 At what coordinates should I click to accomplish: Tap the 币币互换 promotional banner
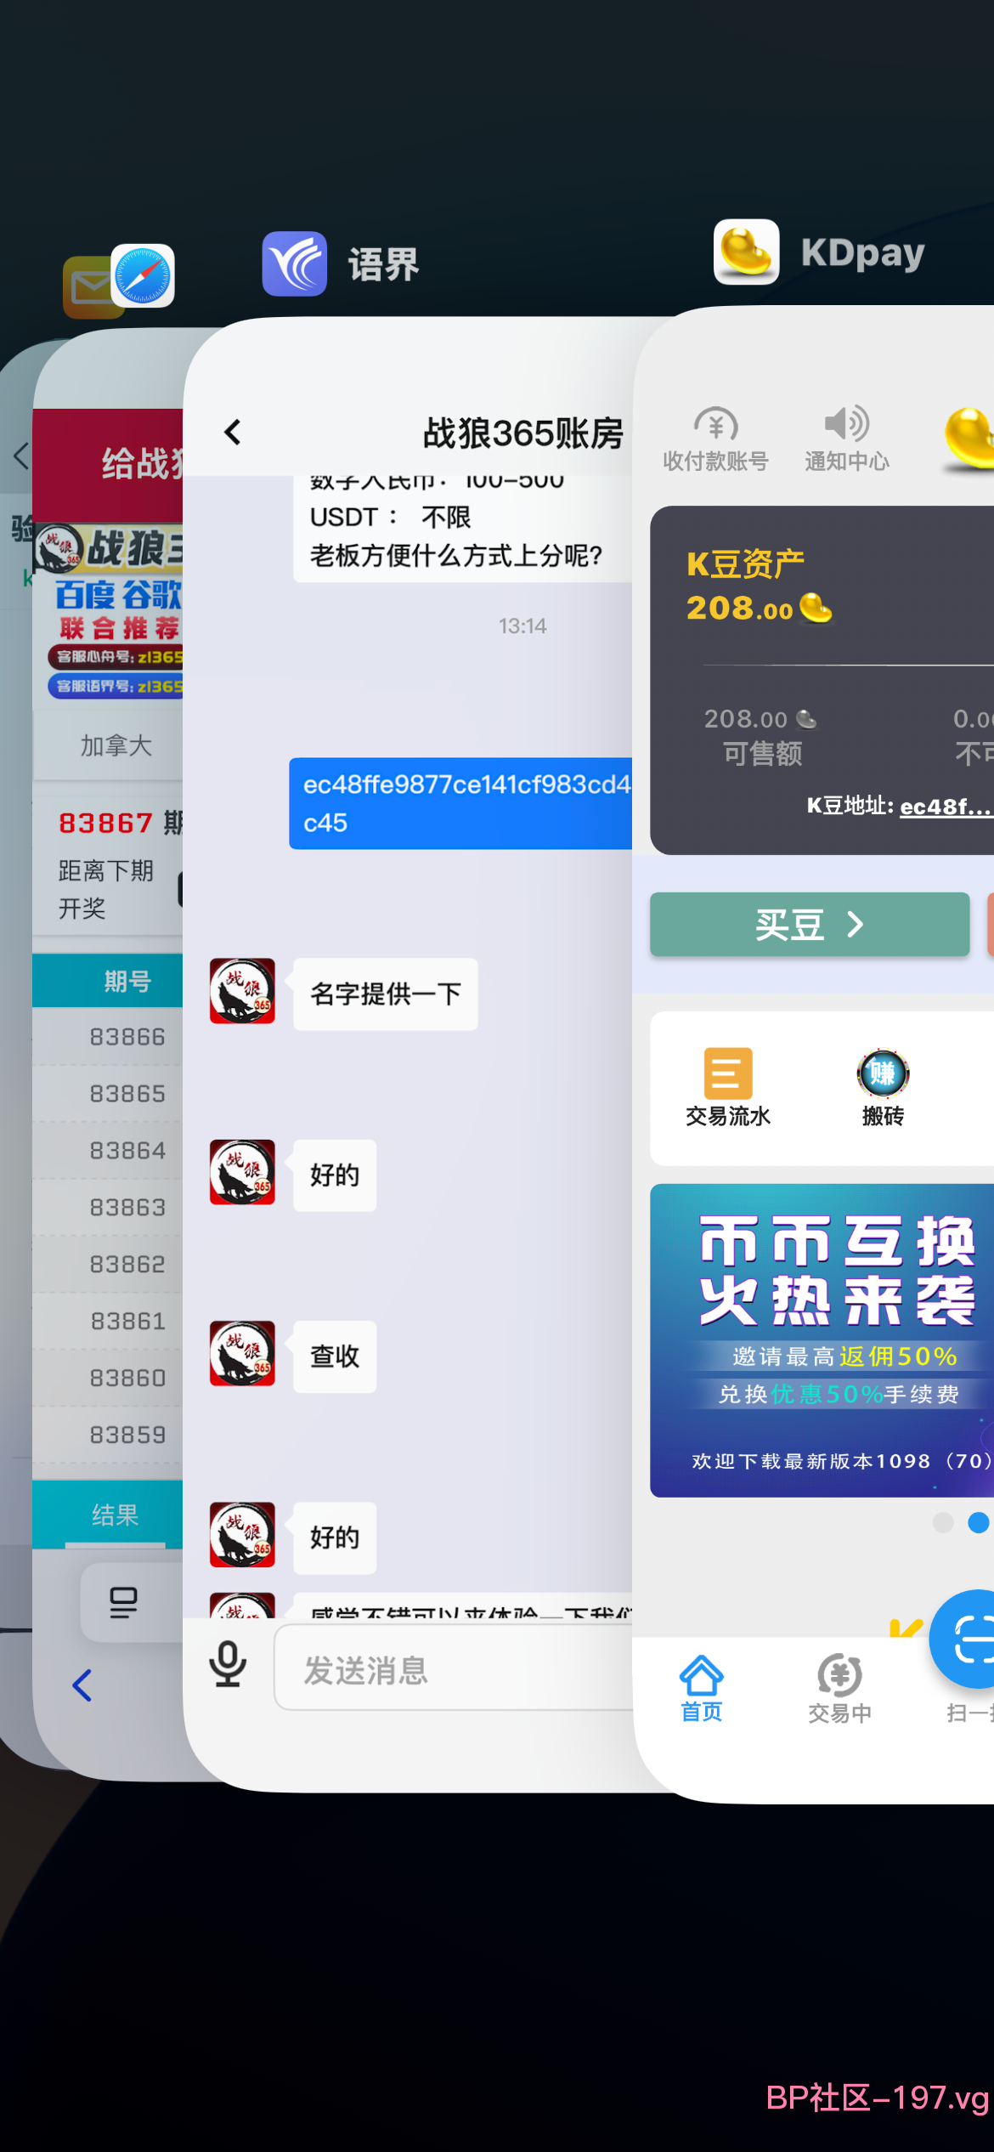822,1340
